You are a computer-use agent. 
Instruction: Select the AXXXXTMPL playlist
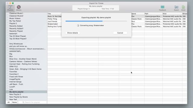click(x=15, y=51)
